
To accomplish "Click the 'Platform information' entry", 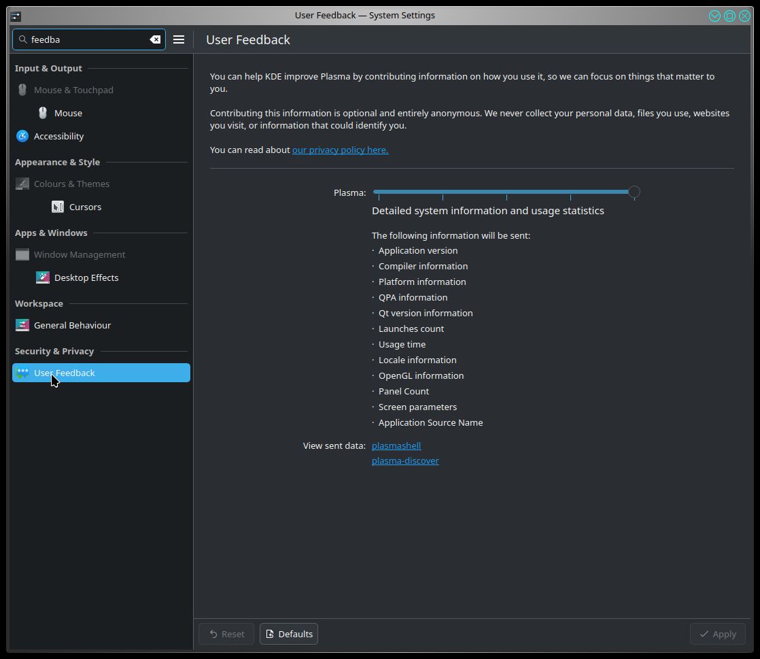I will click(x=422, y=282).
